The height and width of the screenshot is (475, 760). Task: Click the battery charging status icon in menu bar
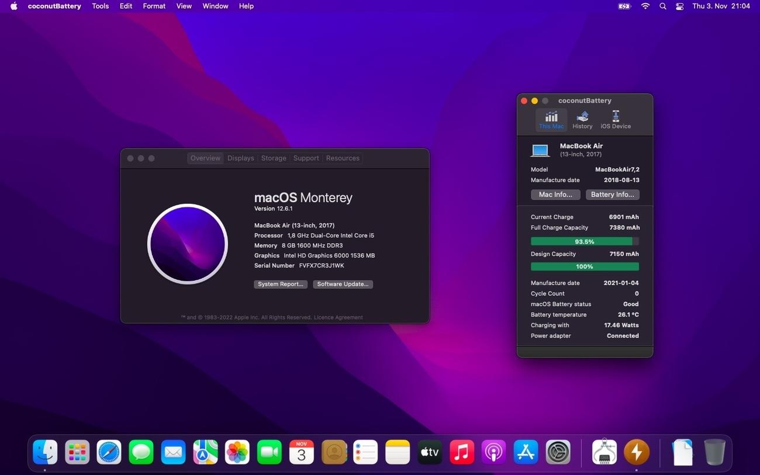pos(624,6)
